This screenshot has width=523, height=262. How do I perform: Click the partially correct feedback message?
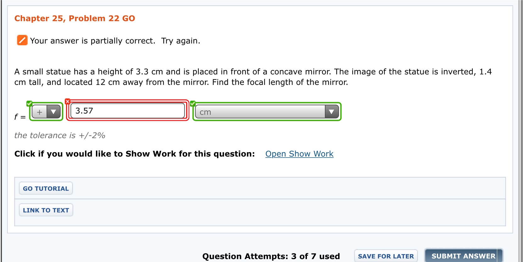[x=115, y=41]
